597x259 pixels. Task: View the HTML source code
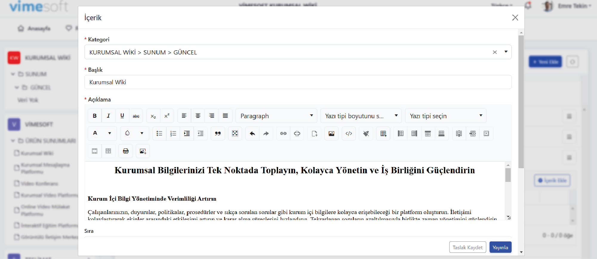pyautogui.click(x=349, y=133)
